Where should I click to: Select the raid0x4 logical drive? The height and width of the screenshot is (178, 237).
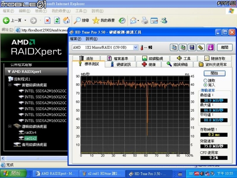click(27, 132)
